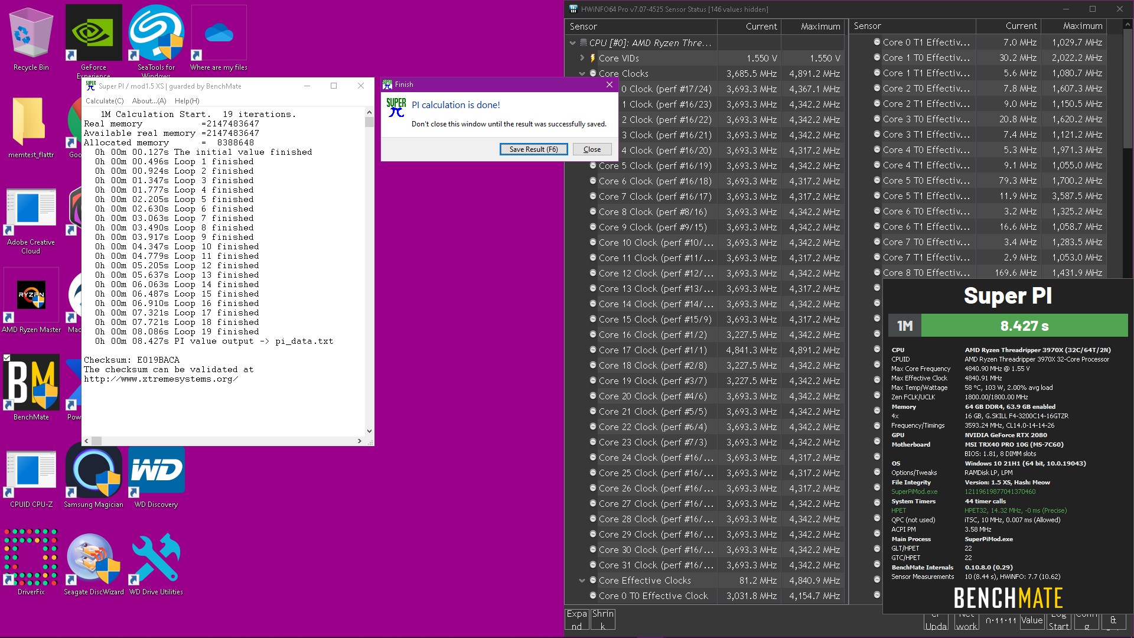
Task: Click the CPU chip icon in HWiNFO tree
Action: click(584, 43)
